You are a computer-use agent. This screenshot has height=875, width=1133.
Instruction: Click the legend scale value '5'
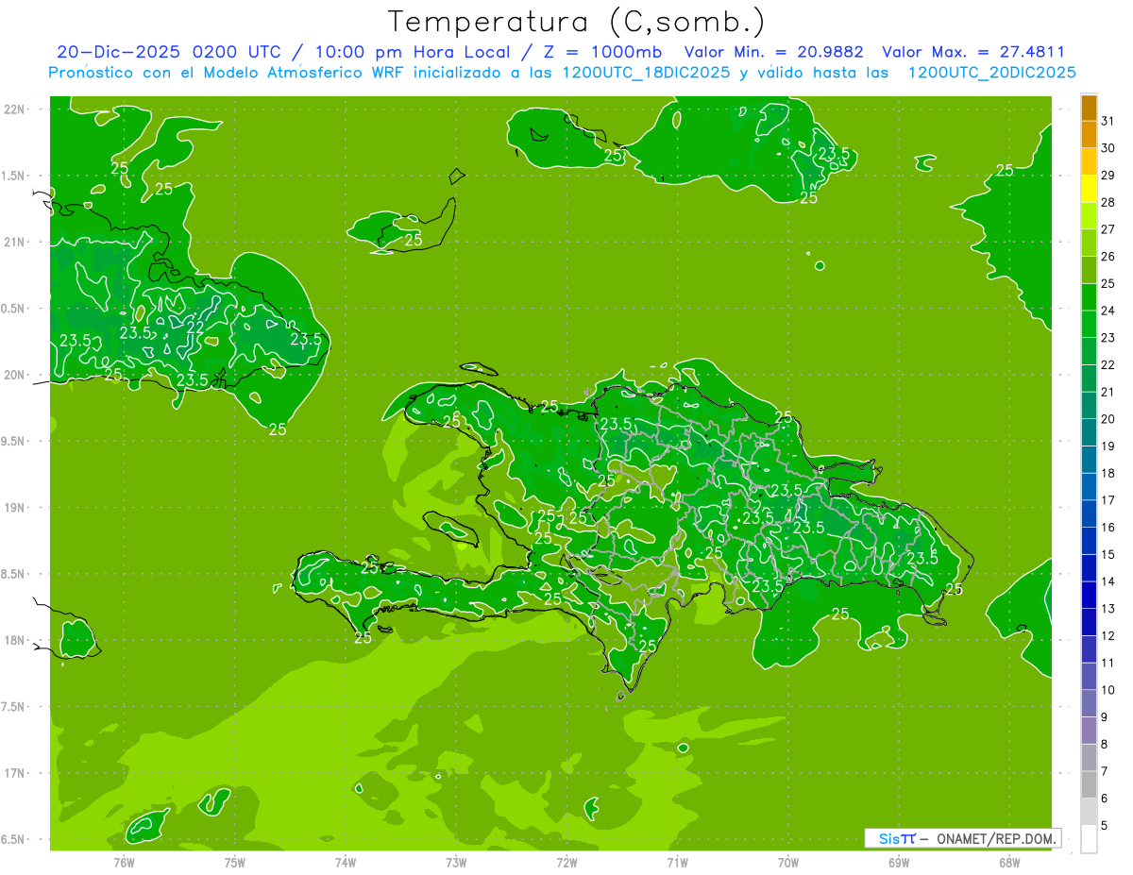1105,826
